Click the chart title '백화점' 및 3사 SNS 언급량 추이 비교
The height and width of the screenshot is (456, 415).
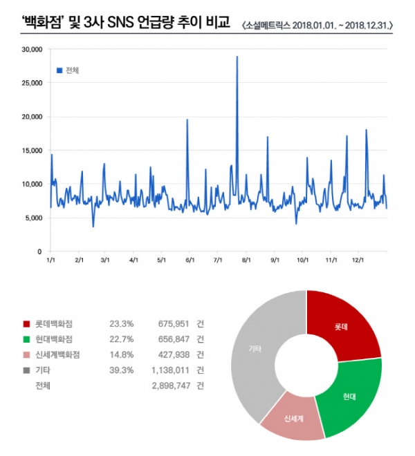126,22
